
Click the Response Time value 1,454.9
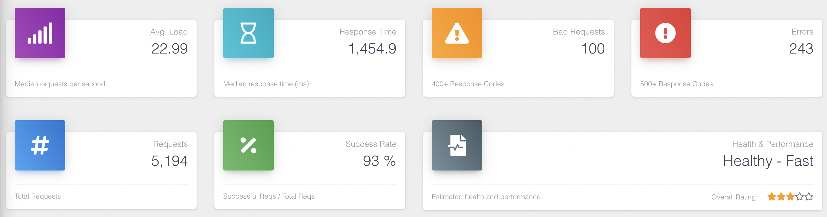[372, 49]
